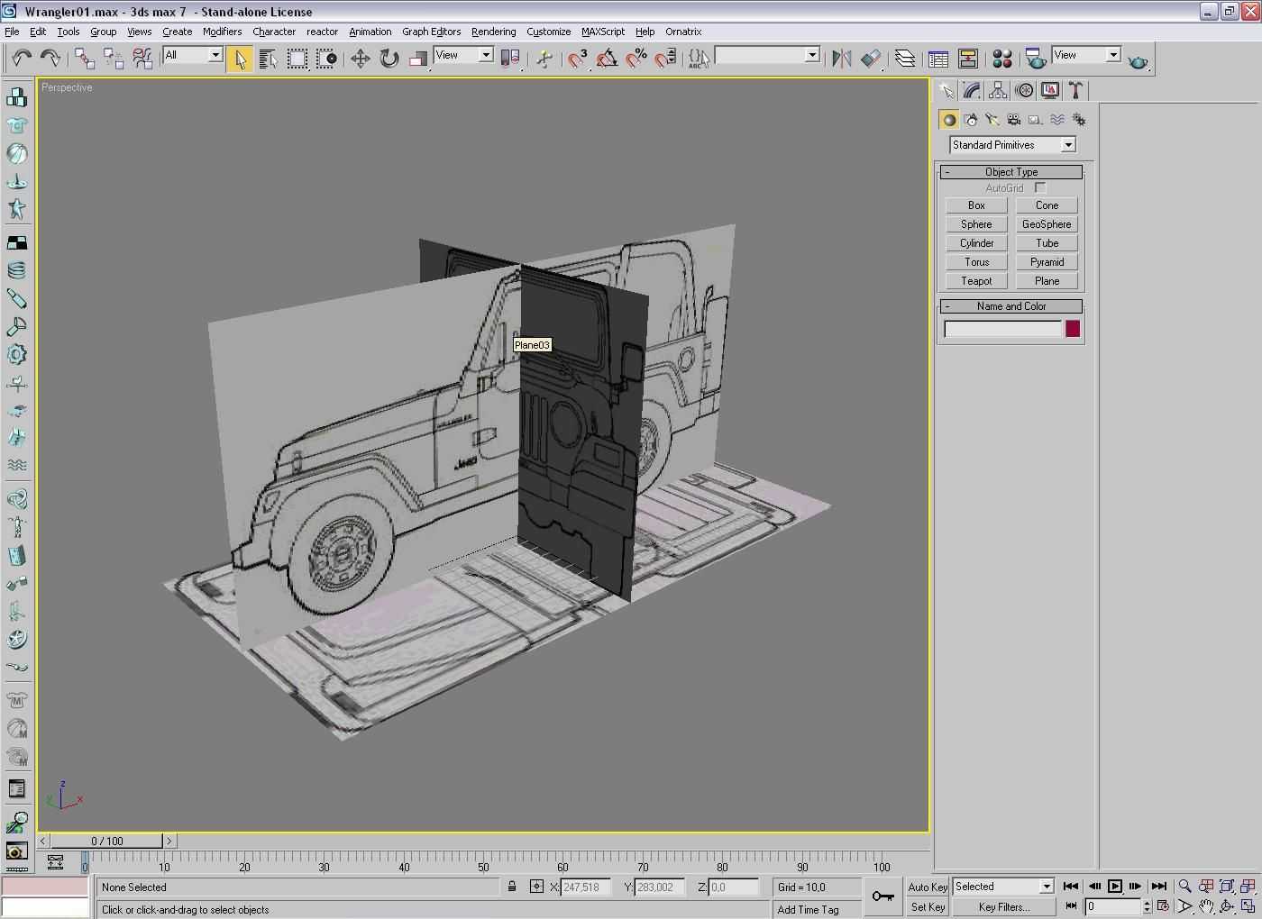Toggle the AutoGrid checkbox
1262x919 pixels.
pyautogui.click(x=1040, y=187)
